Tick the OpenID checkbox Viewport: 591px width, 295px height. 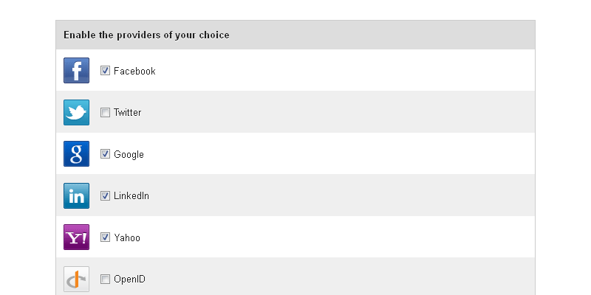[105, 279]
